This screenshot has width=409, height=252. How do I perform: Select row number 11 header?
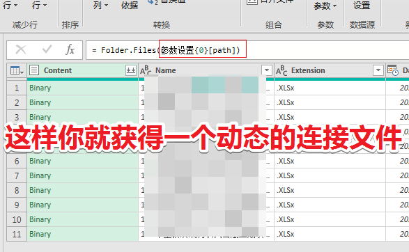coord(17,234)
